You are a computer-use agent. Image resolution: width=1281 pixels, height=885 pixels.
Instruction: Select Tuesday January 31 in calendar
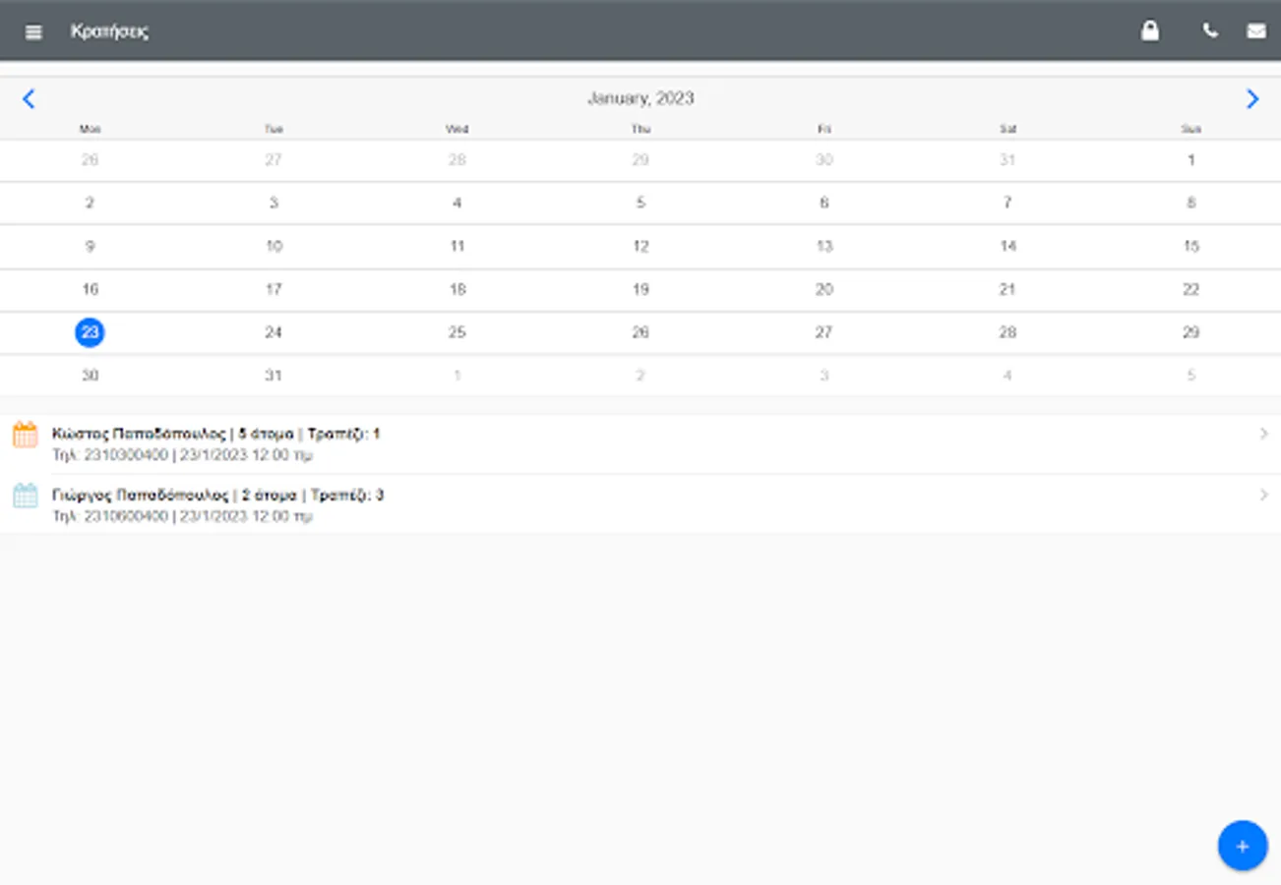(274, 376)
